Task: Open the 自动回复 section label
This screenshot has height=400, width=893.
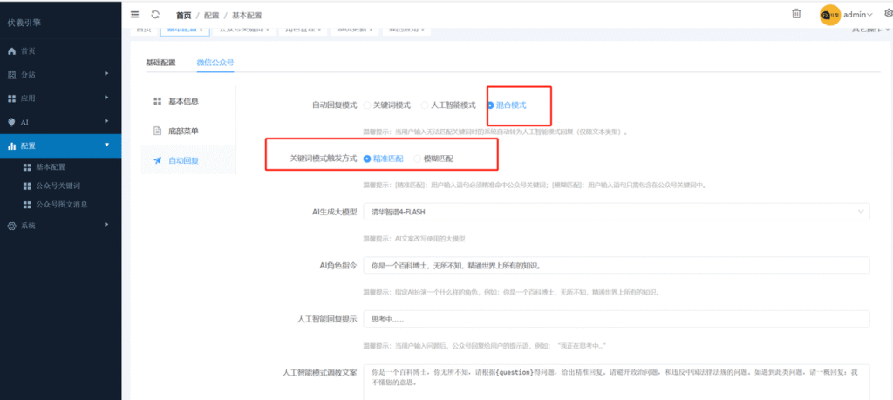Action: (183, 160)
